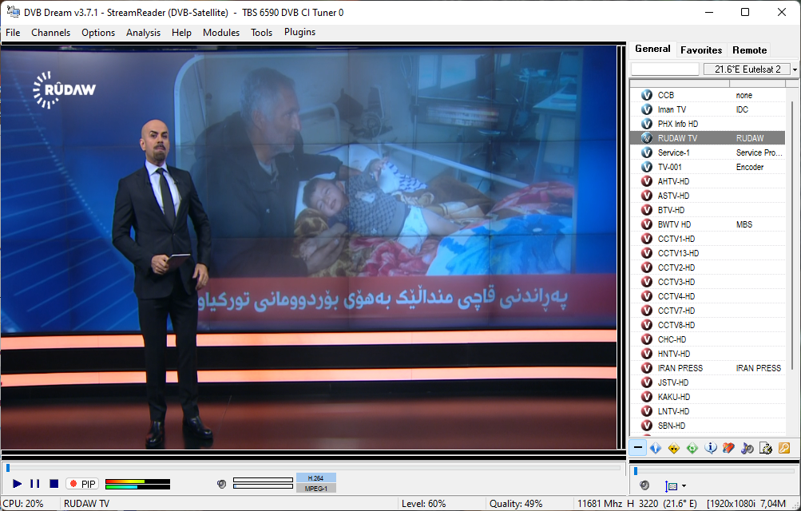Image resolution: width=801 pixels, height=511 pixels.
Task: Click the slider under the channel toolbar
Action: click(x=715, y=470)
